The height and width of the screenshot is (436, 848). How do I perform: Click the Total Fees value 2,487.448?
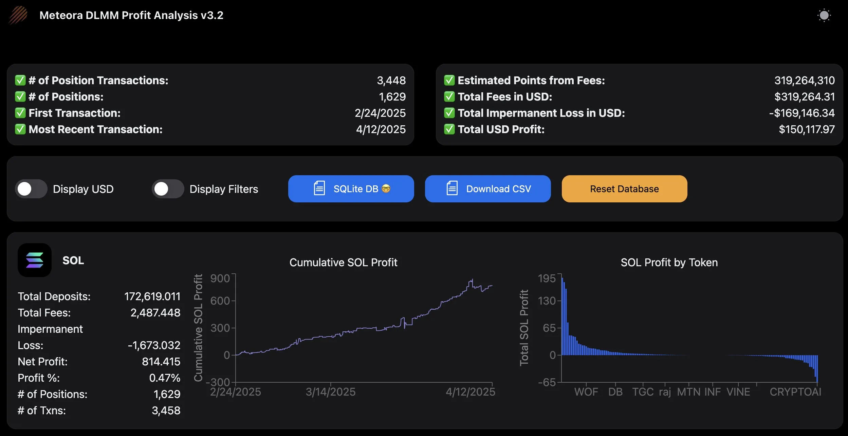[x=155, y=313]
